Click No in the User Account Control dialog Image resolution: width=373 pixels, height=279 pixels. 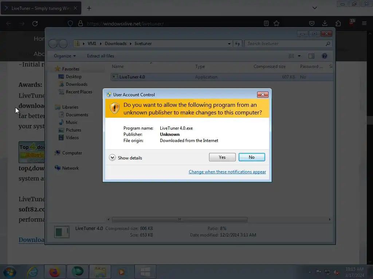[252, 157]
